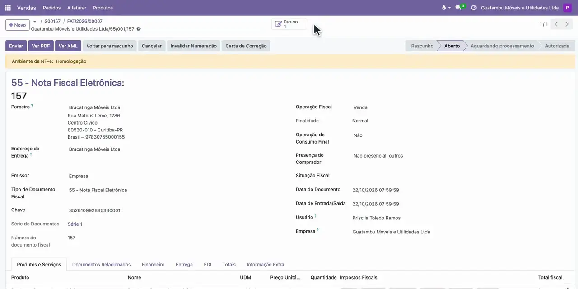Open the user avatar P menu
The image size is (578, 289).
[567, 8]
